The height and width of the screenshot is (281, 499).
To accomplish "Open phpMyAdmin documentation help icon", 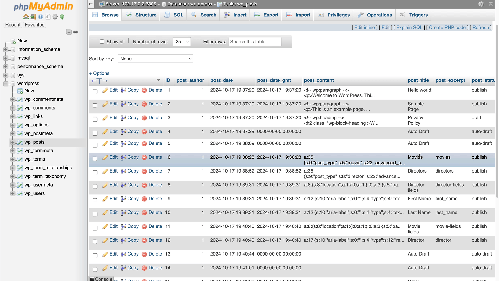I will tap(40, 17).
